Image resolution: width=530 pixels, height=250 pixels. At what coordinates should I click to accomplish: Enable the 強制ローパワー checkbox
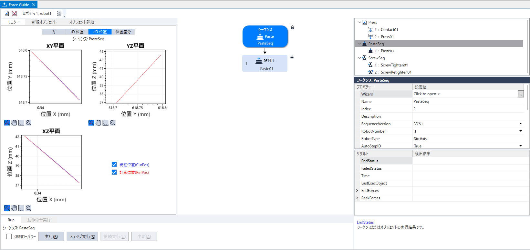pos(9,236)
